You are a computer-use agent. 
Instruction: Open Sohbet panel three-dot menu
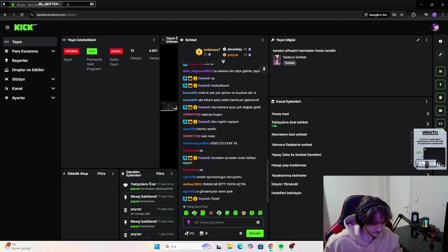[263, 40]
